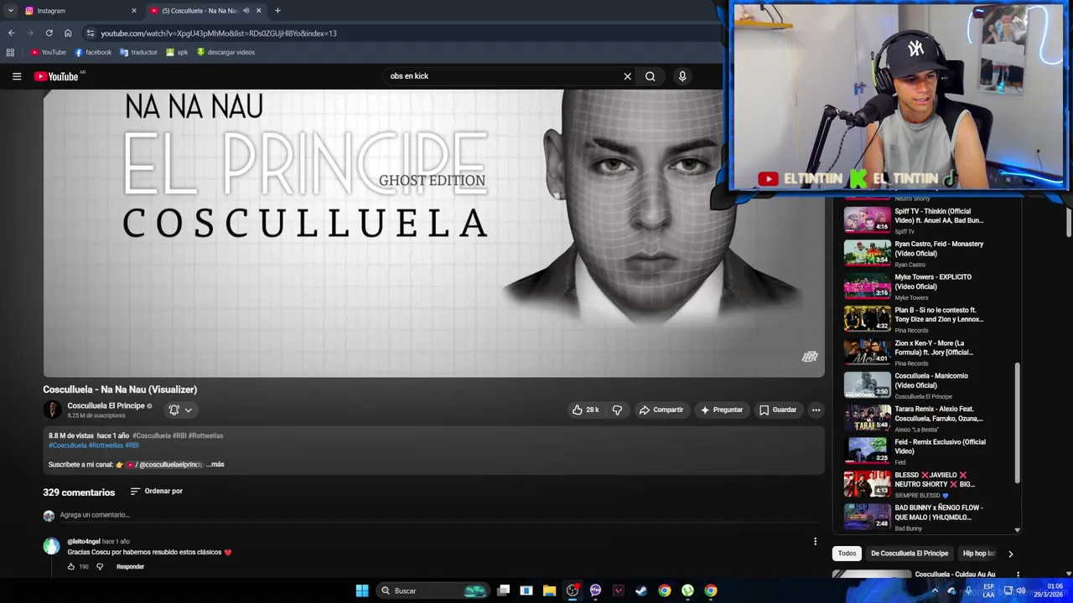View site information icon in address bar
Image resolution: width=1073 pixels, height=603 pixels.
(x=90, y=33)
